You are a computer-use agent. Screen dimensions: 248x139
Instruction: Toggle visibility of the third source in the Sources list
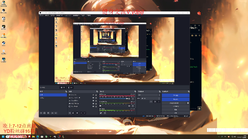pos(93,101)
